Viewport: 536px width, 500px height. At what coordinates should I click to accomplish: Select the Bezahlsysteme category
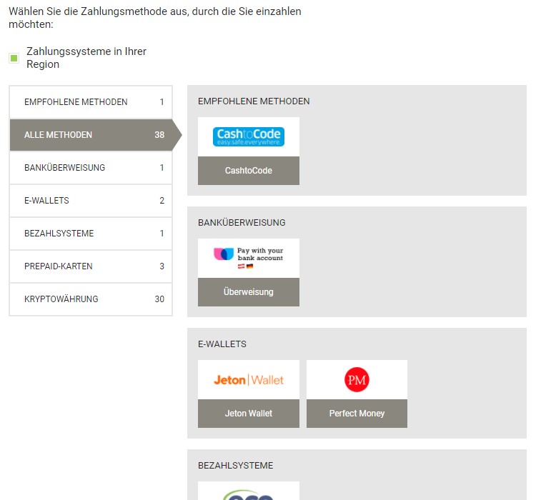point(91,233)
